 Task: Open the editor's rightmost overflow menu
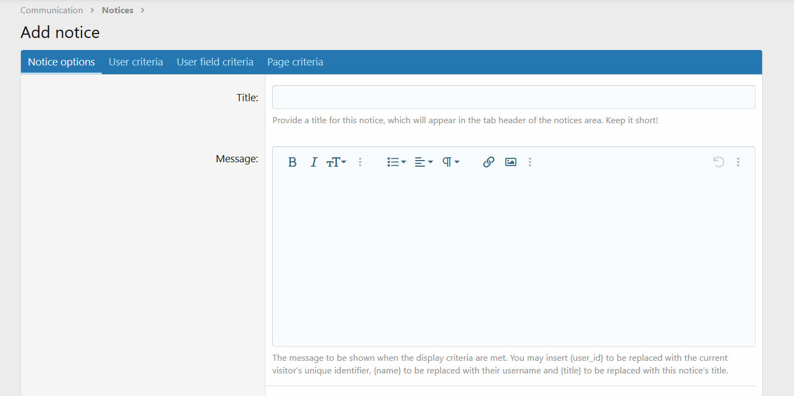[738, 162]
